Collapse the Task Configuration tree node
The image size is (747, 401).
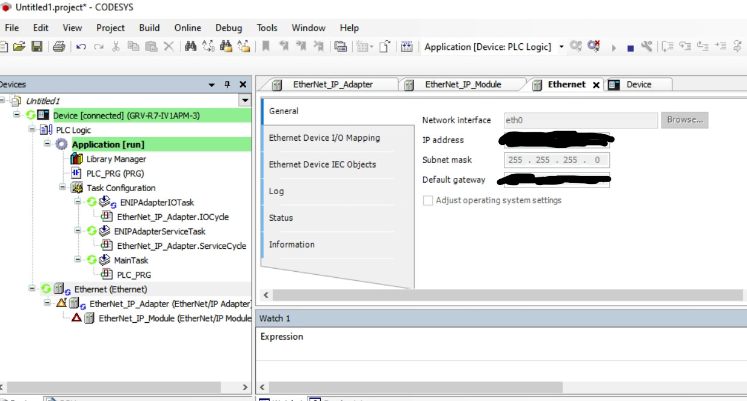pyautogui.click(x=63, y=188)
